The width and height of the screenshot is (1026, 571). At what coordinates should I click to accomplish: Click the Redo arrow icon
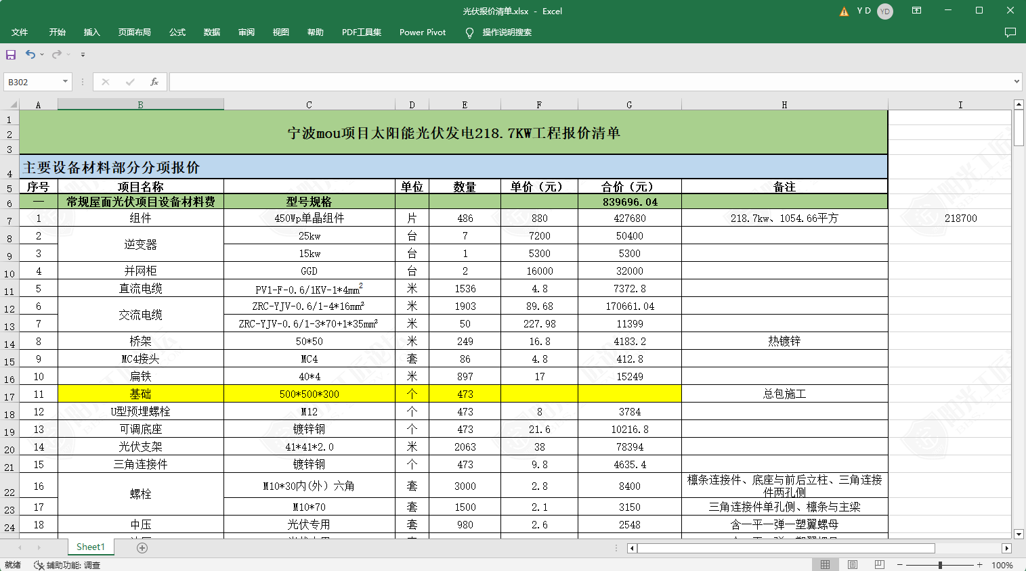point(57,54)
